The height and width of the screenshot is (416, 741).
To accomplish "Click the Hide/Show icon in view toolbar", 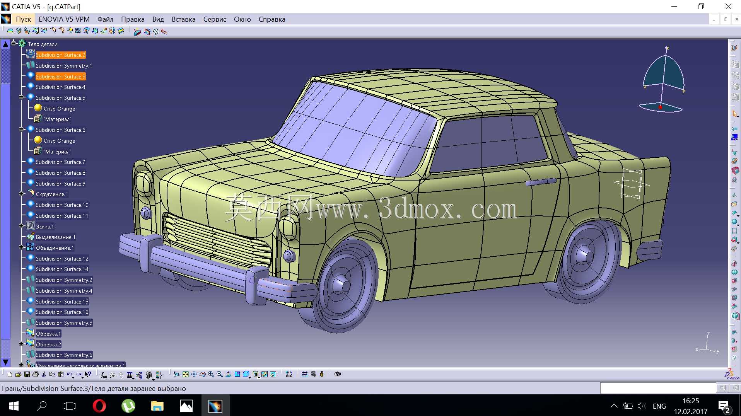I will pyautogui.click(x=265, y=374).
